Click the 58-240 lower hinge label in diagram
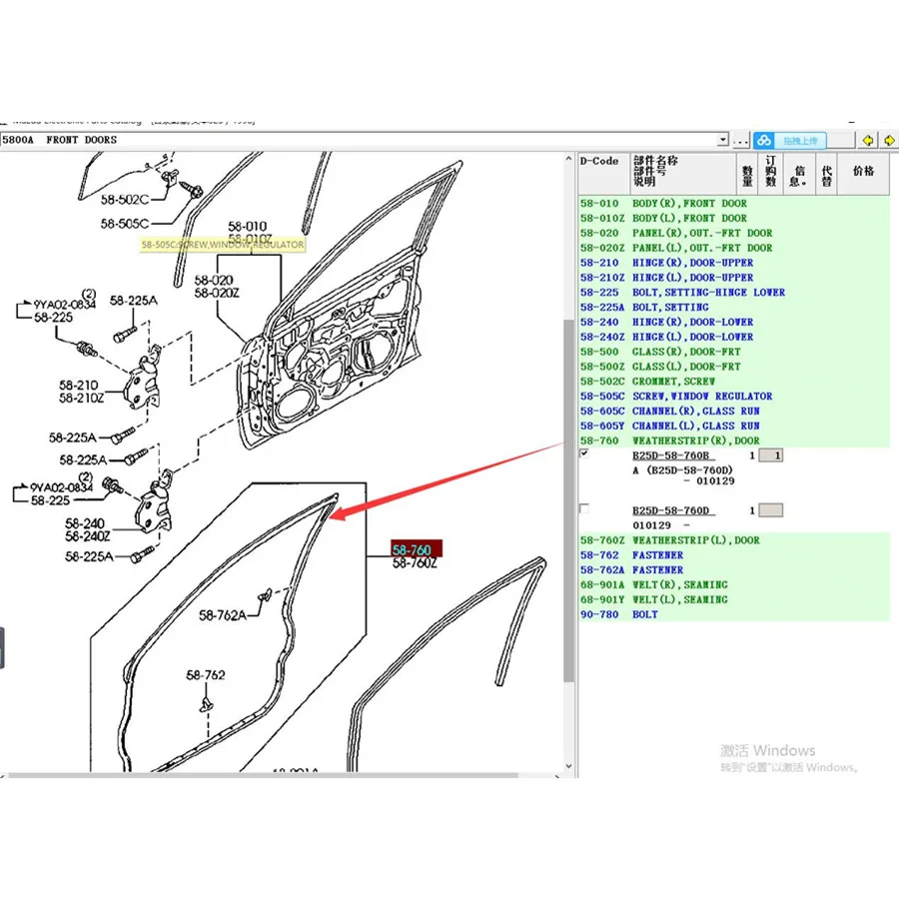Image resolution: width=899 pixels, height=899 pixels. click(x=84, y=523)
